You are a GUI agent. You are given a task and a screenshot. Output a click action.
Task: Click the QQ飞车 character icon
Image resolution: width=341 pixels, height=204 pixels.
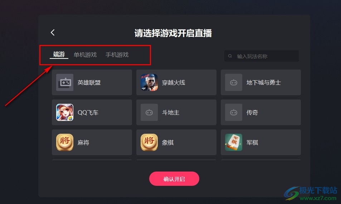(x=65, y=112)
